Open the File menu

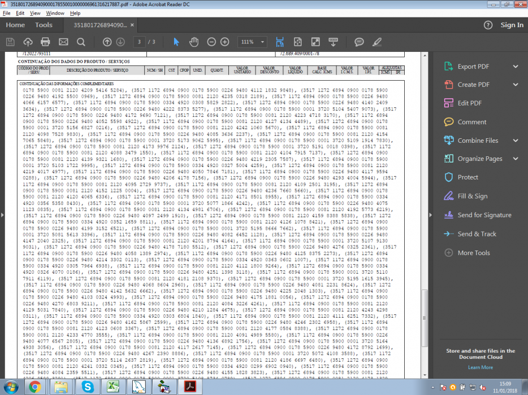7,13
